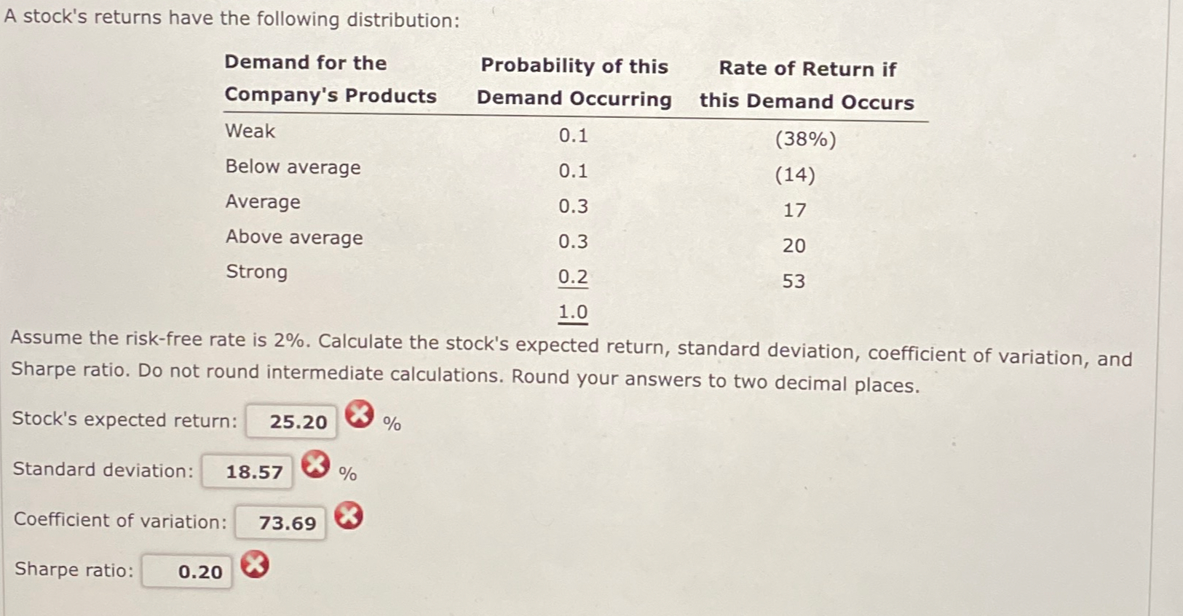Image resolution: width=1183 pixels, height=616 pixels.
Task: Click the (38%) rate of return value
Action: click(x=805, y=140)
